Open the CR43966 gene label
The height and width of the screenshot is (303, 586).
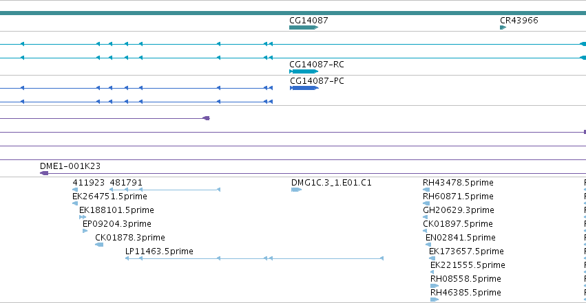519,20
